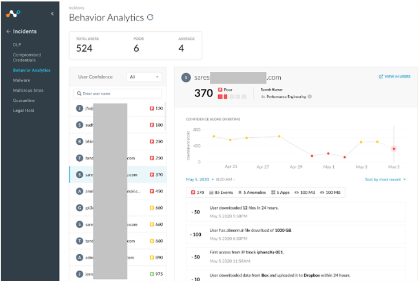
Task: Select the amr user row with score 450
Action: click(x=118, y=191)
